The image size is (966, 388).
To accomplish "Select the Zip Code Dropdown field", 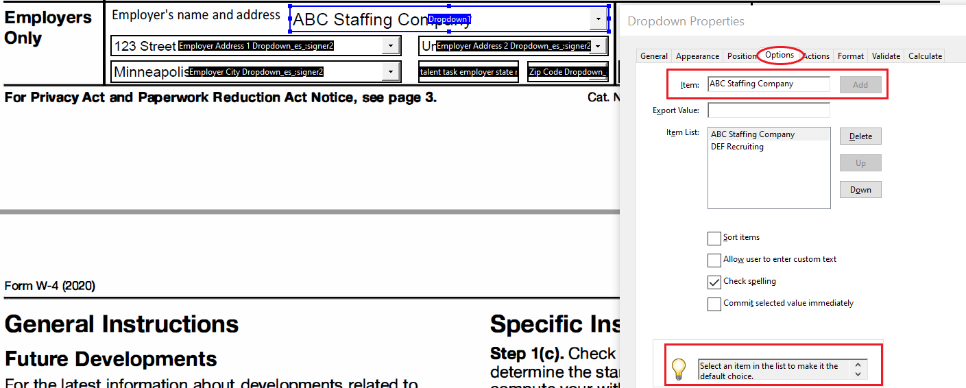I will point(568,72).
